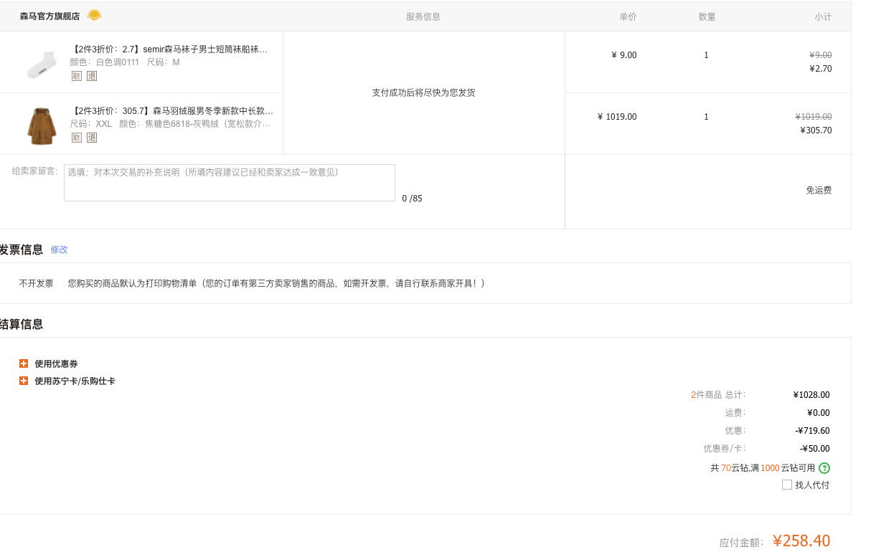
Task: Click the jacket unit price ¥ 1019.00
Action: 617,117
